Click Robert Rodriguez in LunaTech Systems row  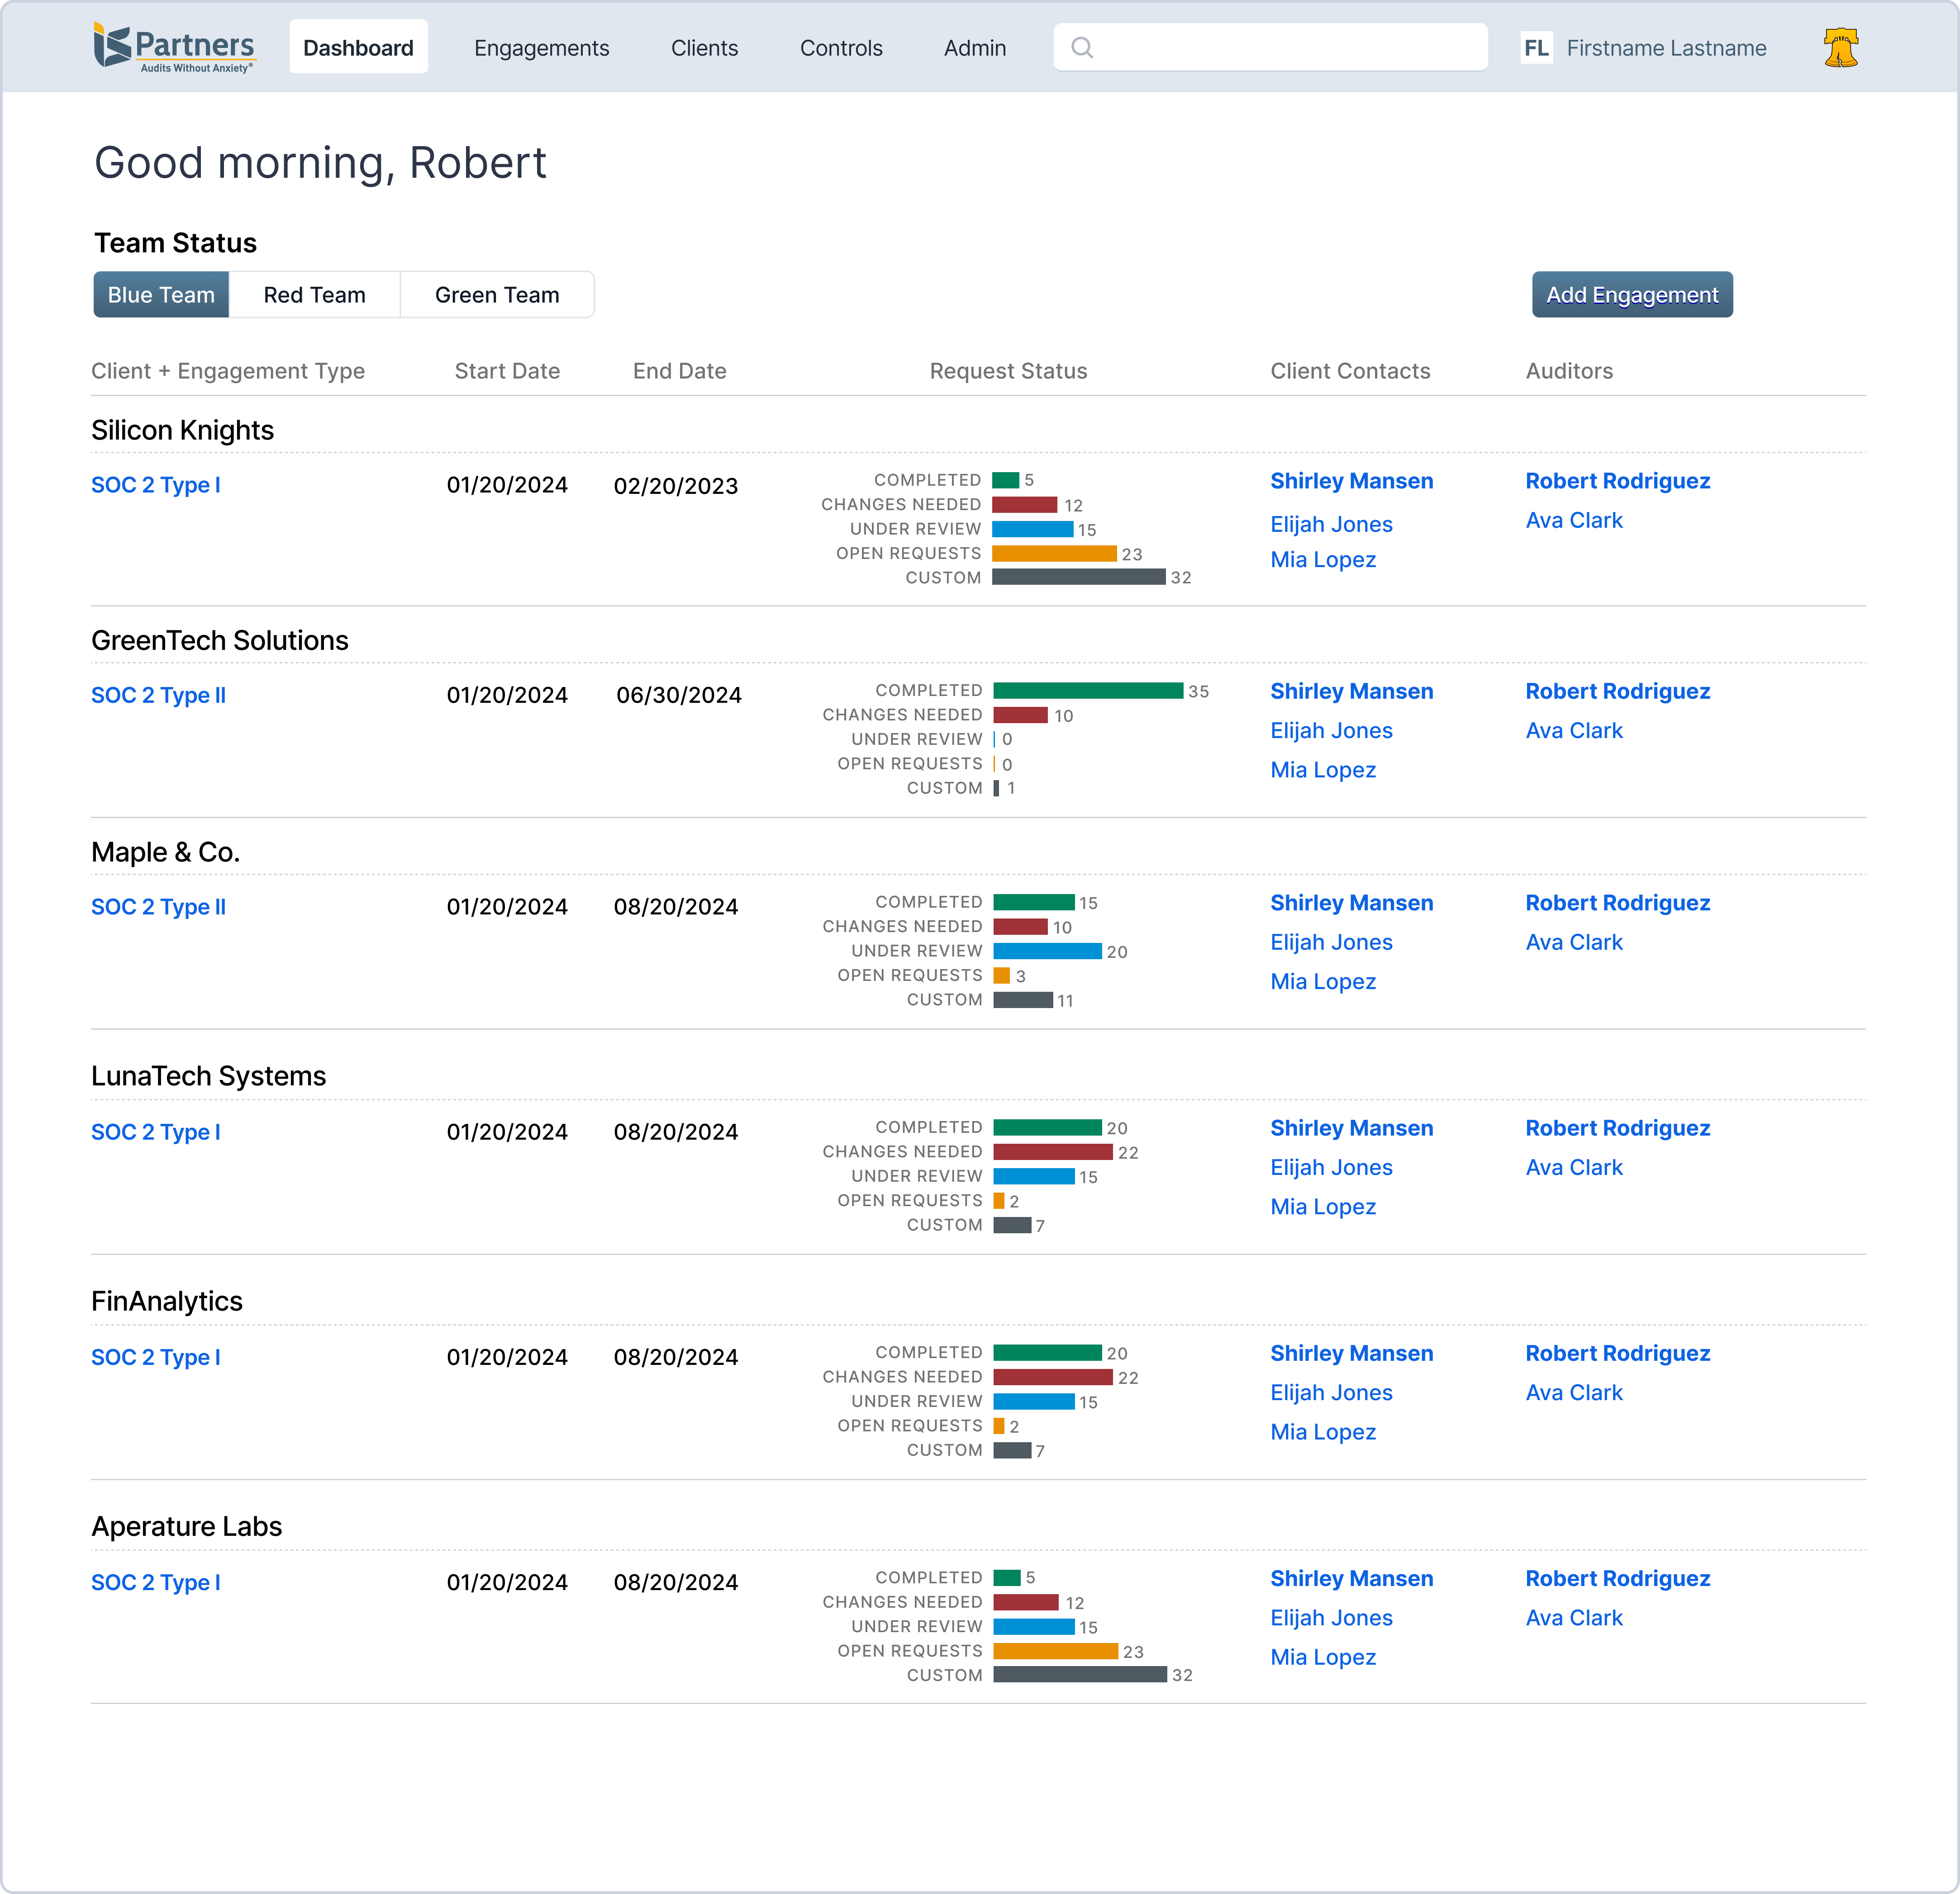point(1617,1128)
